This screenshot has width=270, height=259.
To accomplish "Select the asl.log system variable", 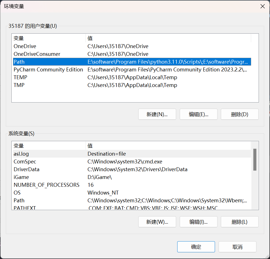I will [132, 154].
